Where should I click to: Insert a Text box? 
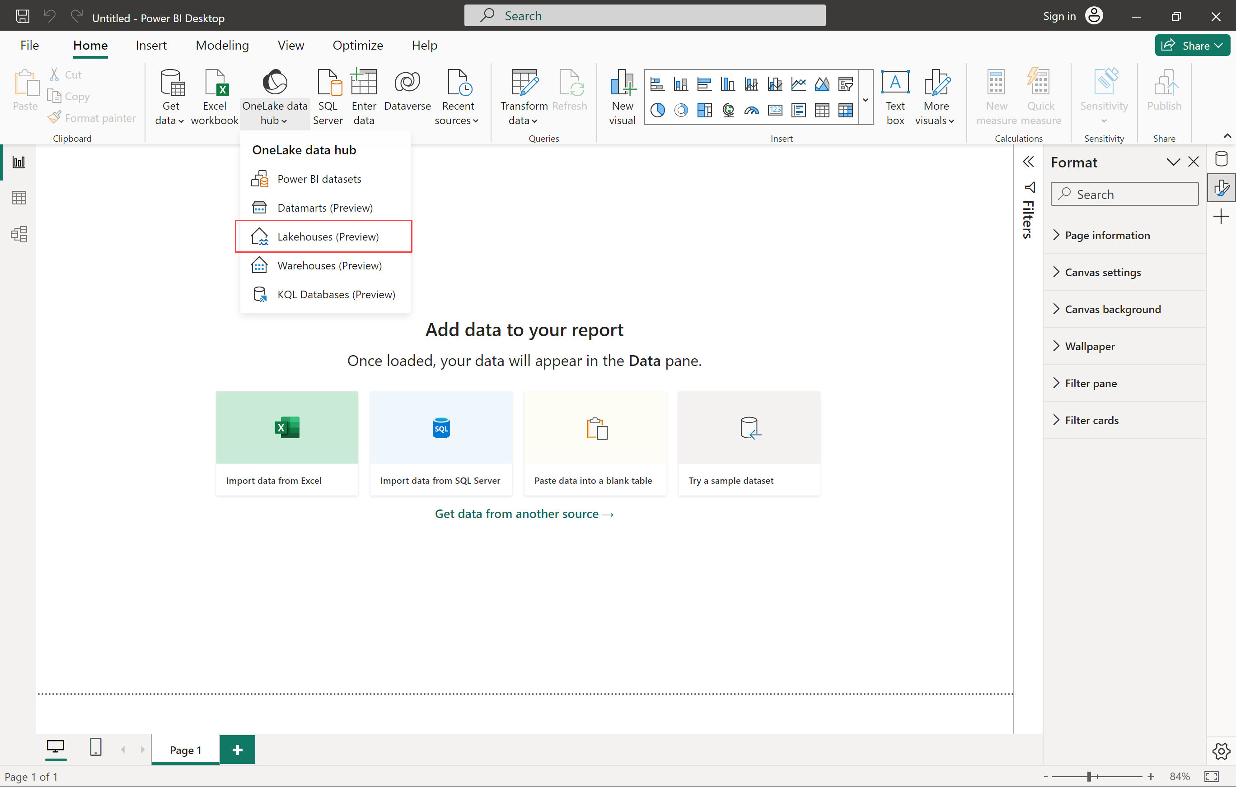895,97
